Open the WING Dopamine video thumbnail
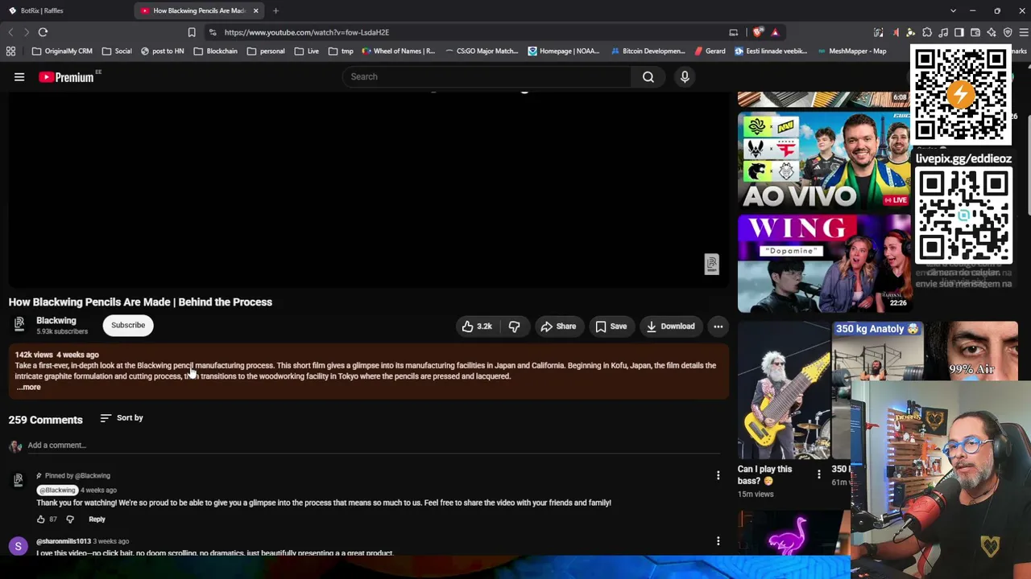 click(823, 263)
